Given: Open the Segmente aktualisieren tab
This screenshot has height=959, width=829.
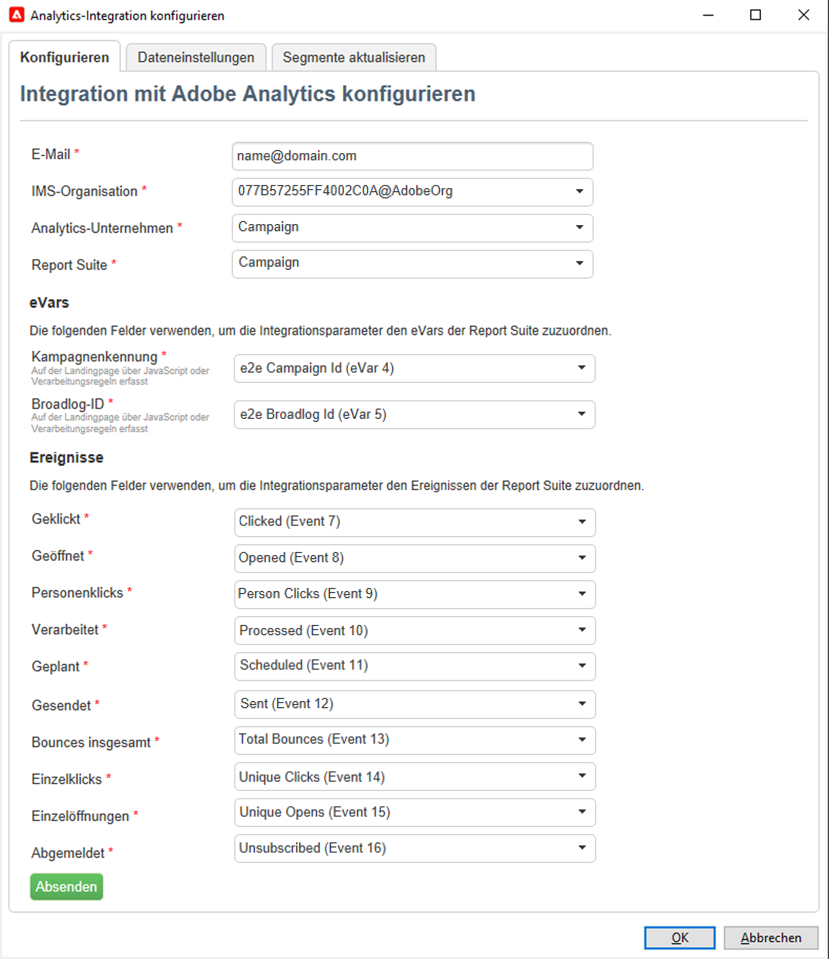Looking at the screenshot, I should pyautogui.click(x=354, y=58).
